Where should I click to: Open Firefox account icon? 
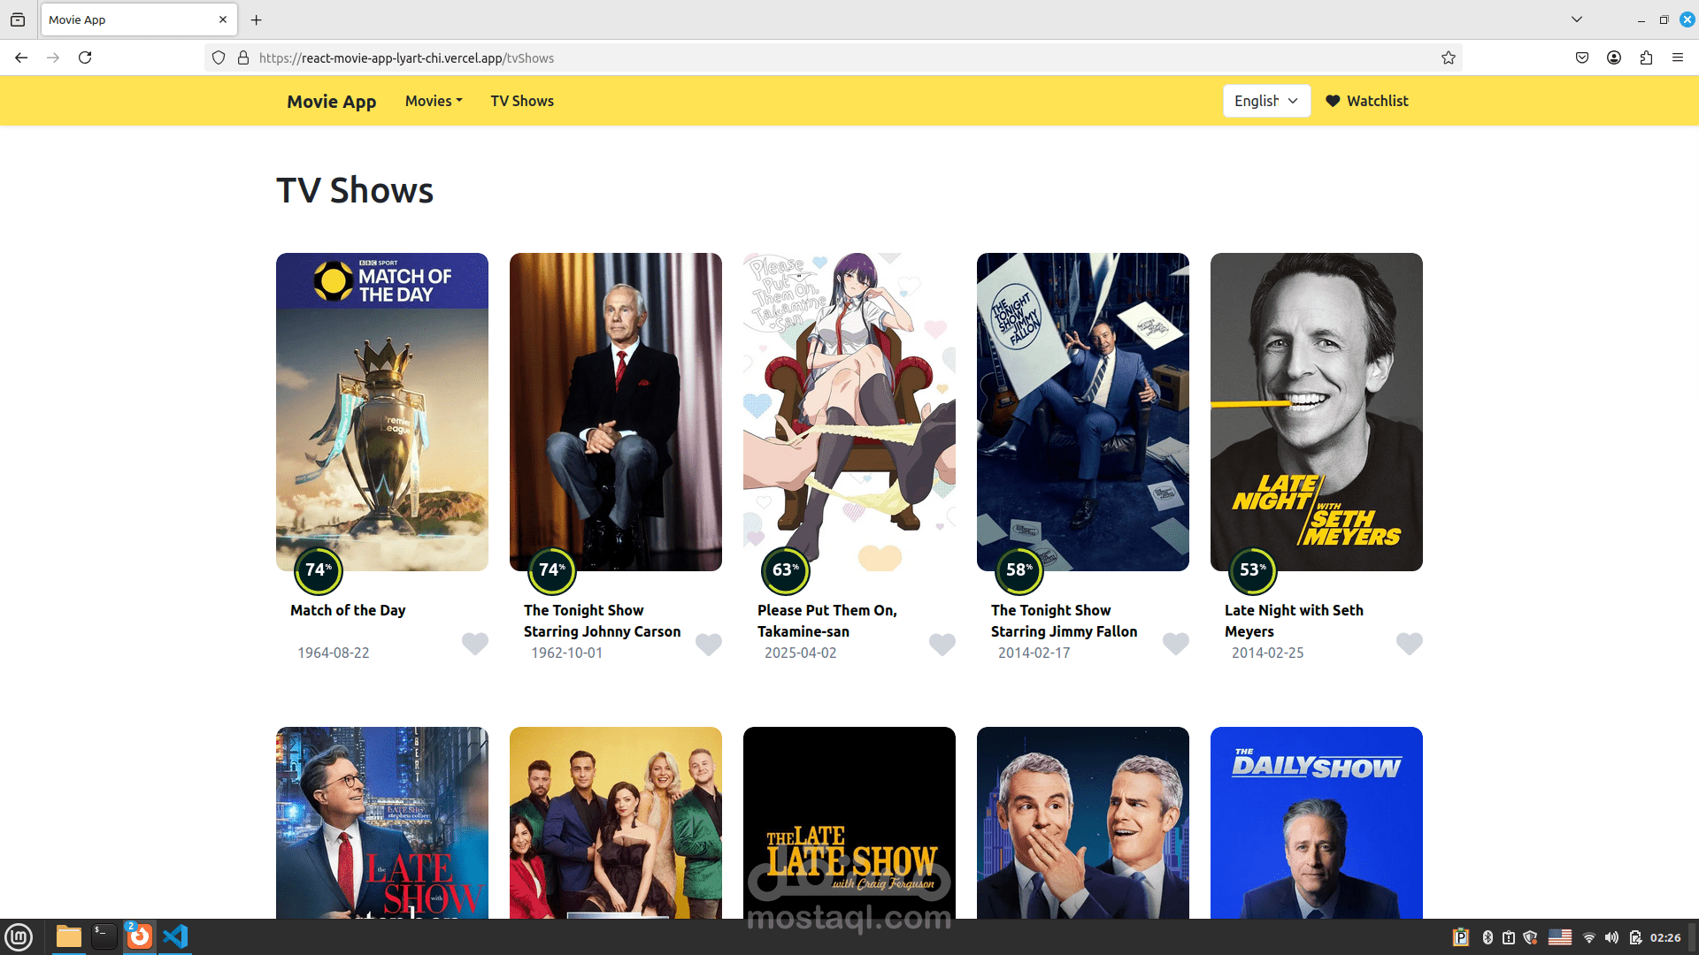pos(1613,58)
